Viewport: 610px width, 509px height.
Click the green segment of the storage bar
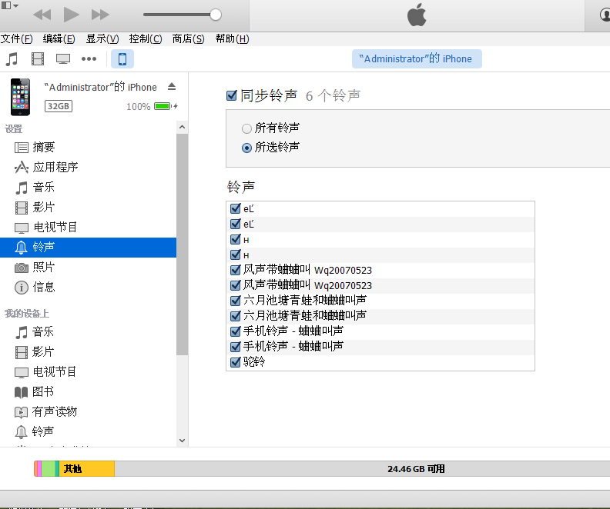[x=49, y=468]
